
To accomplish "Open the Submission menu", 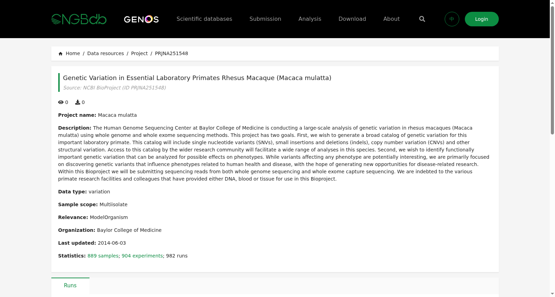I will (265, 19).
